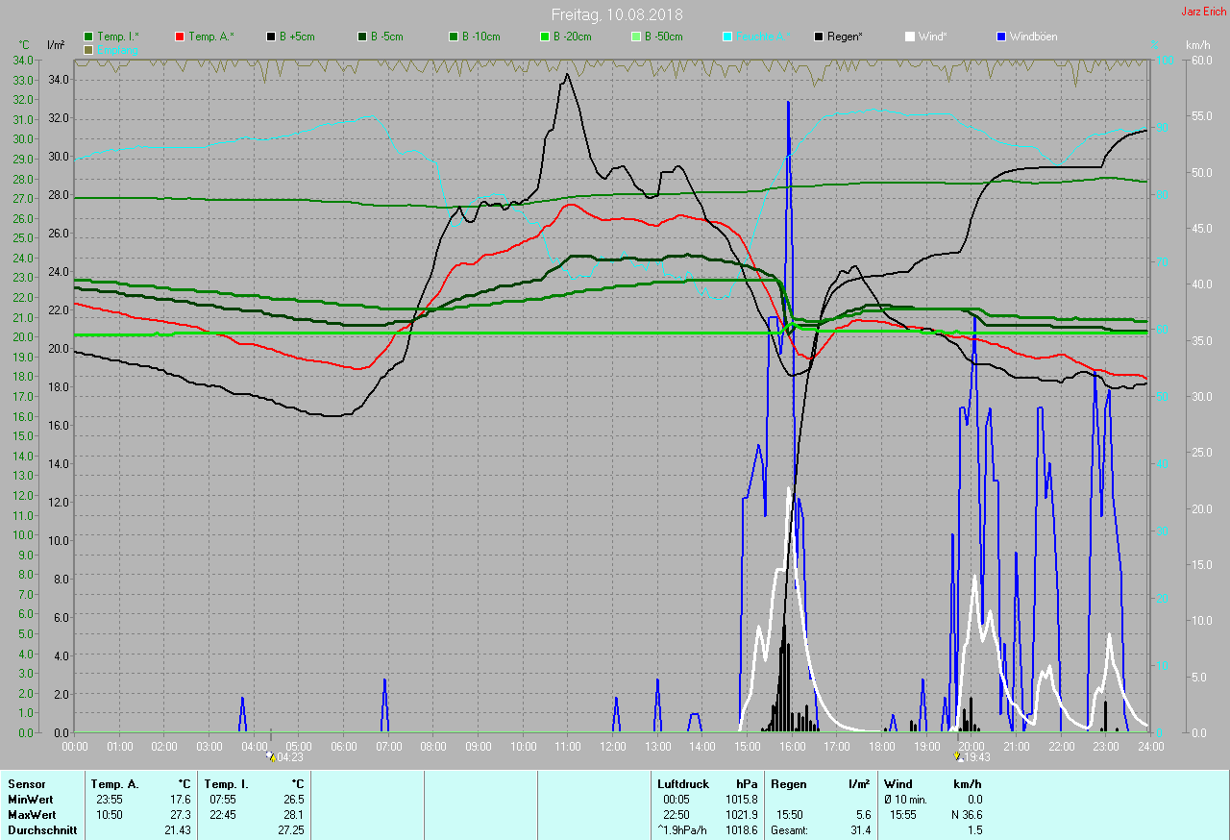Image resolution: width=1230 pixels, height=840 pixels.
Task: Select the minimum pressure value '1015.8'
Action: [742, 800]
